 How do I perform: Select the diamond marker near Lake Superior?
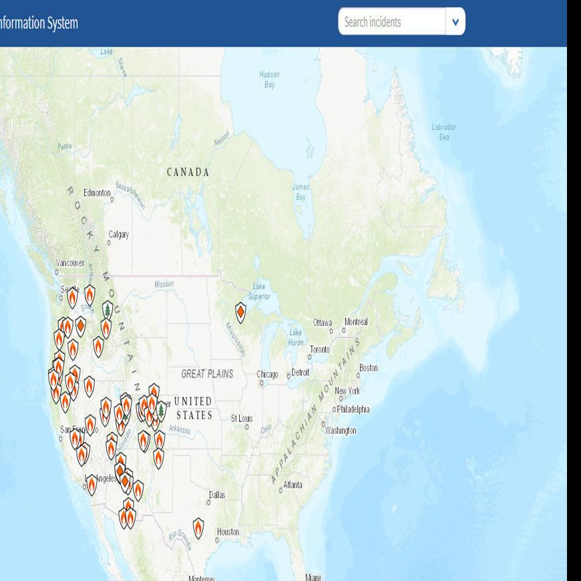point(240,312)
